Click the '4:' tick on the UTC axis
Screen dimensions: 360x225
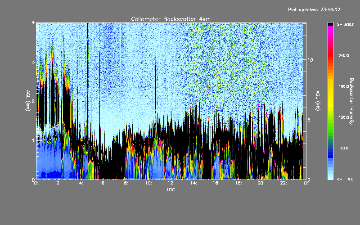coord(81,183)
